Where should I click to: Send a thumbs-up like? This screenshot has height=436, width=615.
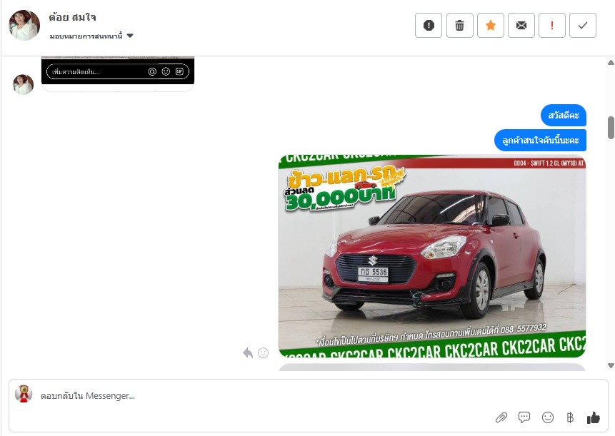click(593, 417)
